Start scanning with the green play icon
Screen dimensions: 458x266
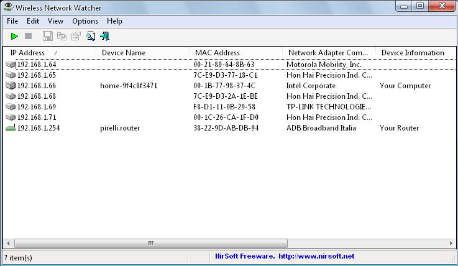tap(14, 36)
